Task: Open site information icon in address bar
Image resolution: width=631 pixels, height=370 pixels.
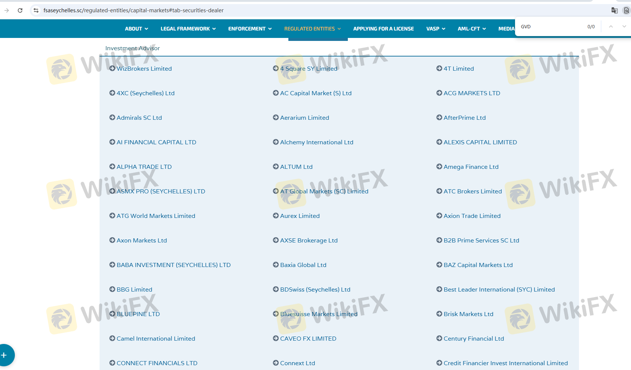Action: pyautogui.click(x=36, y=10)
